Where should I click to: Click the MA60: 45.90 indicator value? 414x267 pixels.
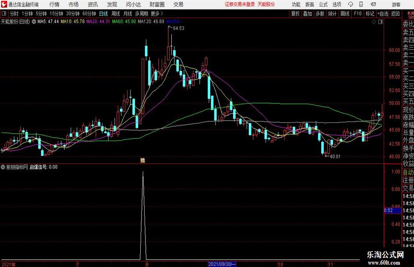pyautogui.click(x=124, y=21)
